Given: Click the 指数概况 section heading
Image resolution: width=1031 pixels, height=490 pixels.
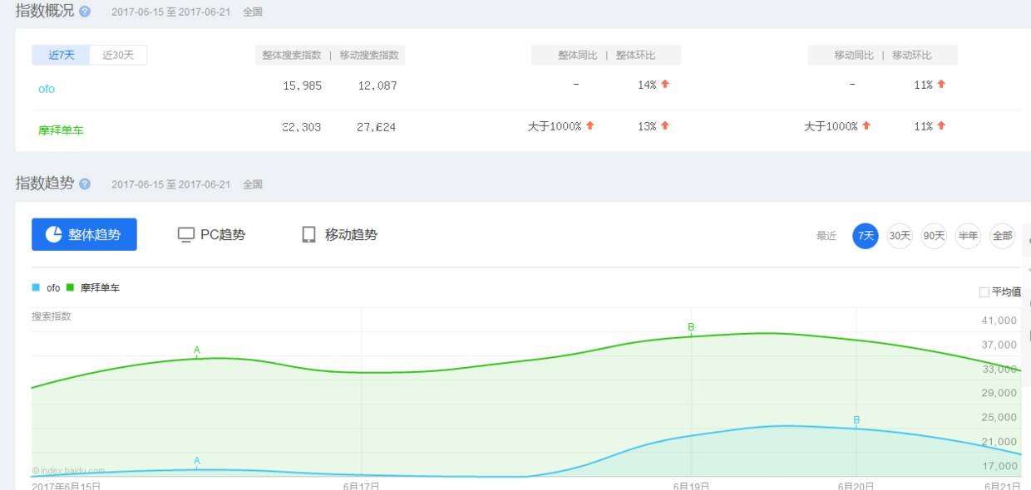Looking at the screenshot, I should [x=45, y=11].
